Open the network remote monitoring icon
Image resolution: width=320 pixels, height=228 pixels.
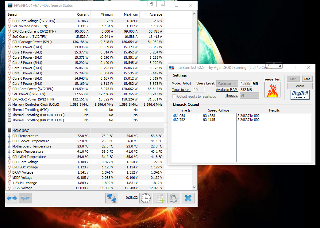[112, 199]
